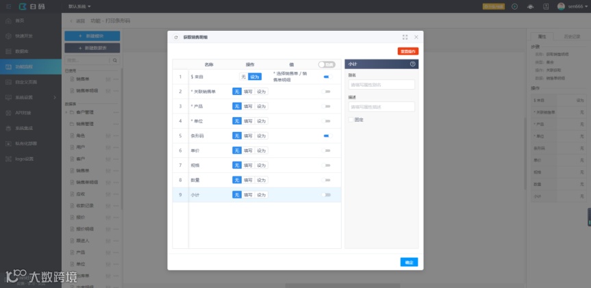
Task: Click the 别名 alias input field
Action: (x=381, y=85)
